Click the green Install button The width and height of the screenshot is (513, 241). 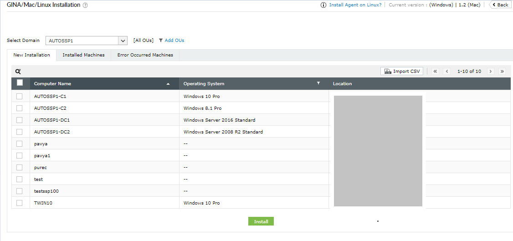261,221
